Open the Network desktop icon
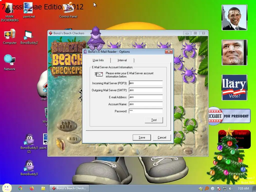This screenshot has height=192, width=256. tap(10, 63)
